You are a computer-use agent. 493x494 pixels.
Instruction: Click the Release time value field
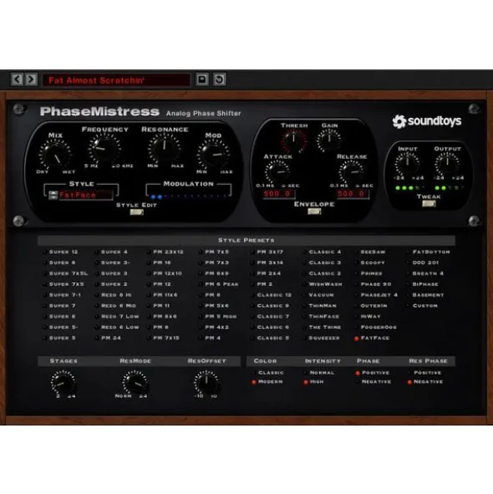pyautogui.click(x=353, y=193)
